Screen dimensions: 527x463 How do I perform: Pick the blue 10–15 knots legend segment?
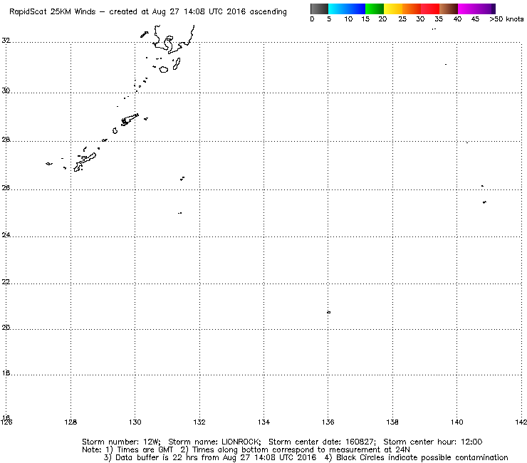pos(356,9)
